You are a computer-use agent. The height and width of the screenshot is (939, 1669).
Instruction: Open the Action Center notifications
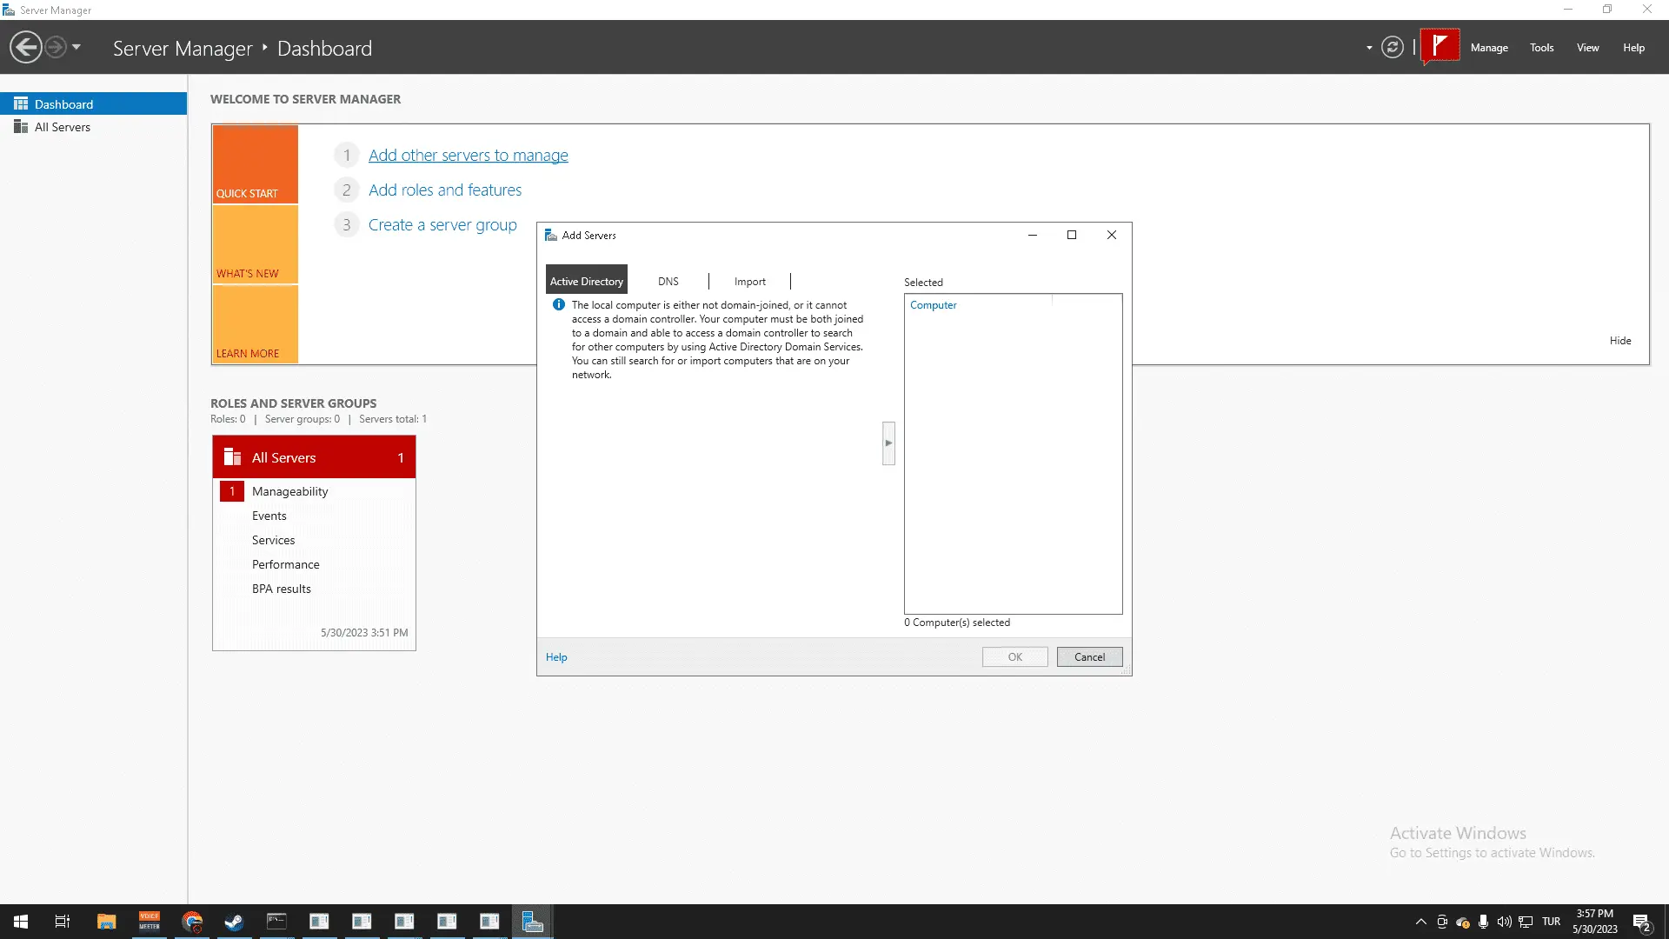click(x=1642, y=922)
